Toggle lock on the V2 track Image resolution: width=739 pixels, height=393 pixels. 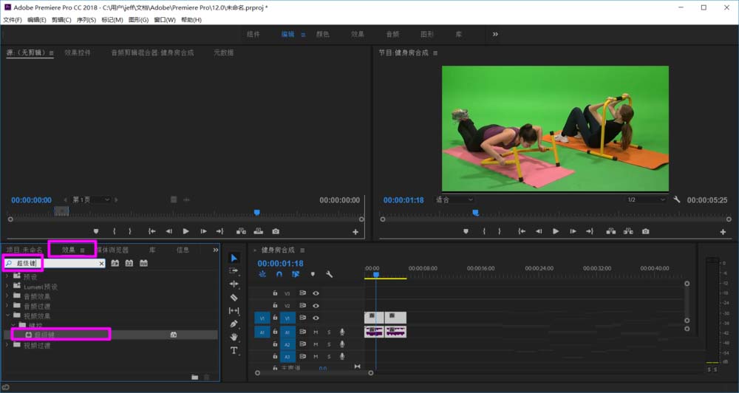[275, 305]
